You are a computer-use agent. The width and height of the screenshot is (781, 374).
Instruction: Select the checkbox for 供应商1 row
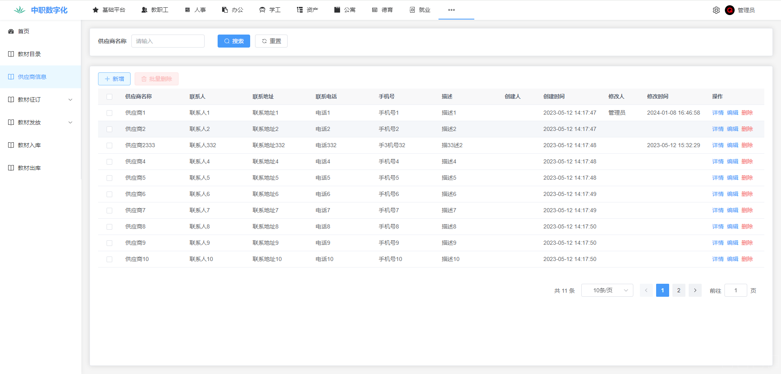point(109,113)
